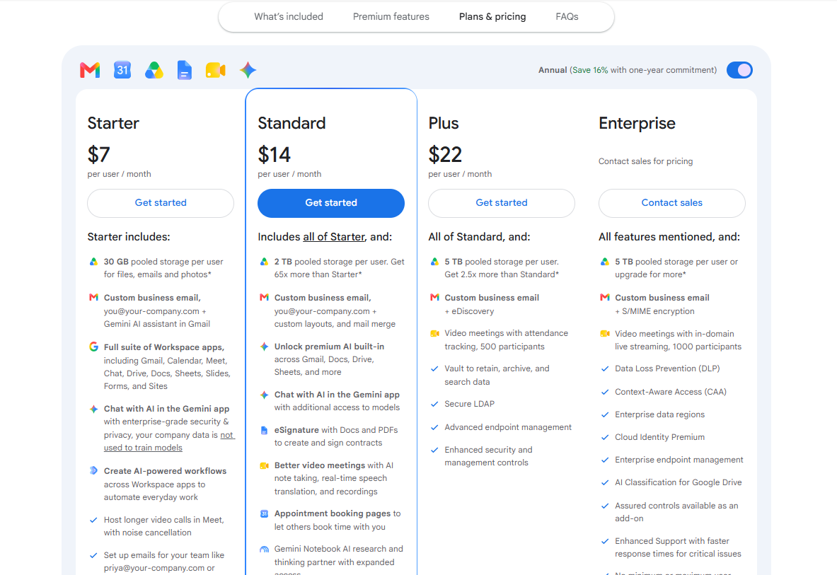Click the Standard $14 price
Image resolution: width=837 pixels, height=575 pixels.
click(x=275, y=155)
